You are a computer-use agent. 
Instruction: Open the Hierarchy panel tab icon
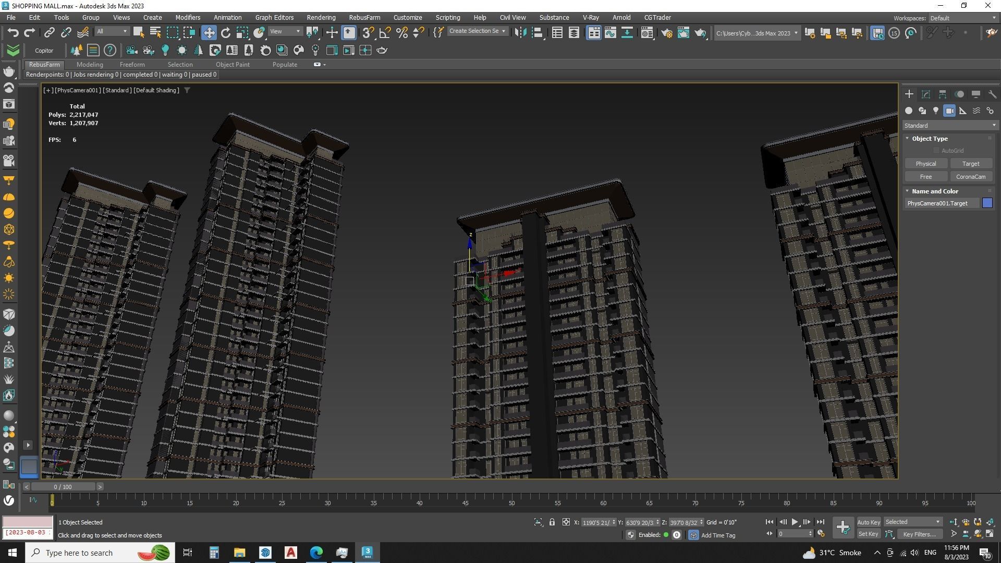pos(943,94)
